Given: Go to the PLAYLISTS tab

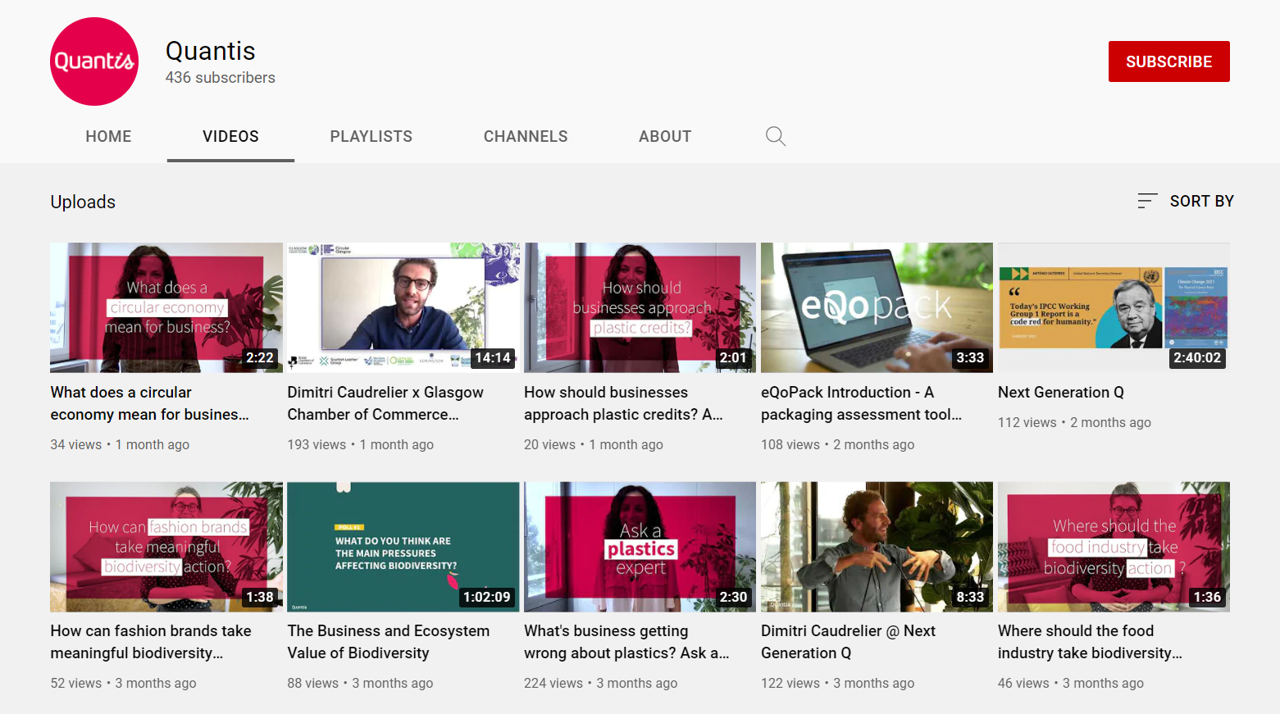Looking at the screenshot, I should [x=371, y=136].
